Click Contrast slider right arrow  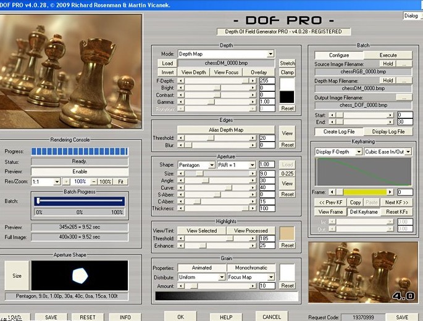click(253, 95)
